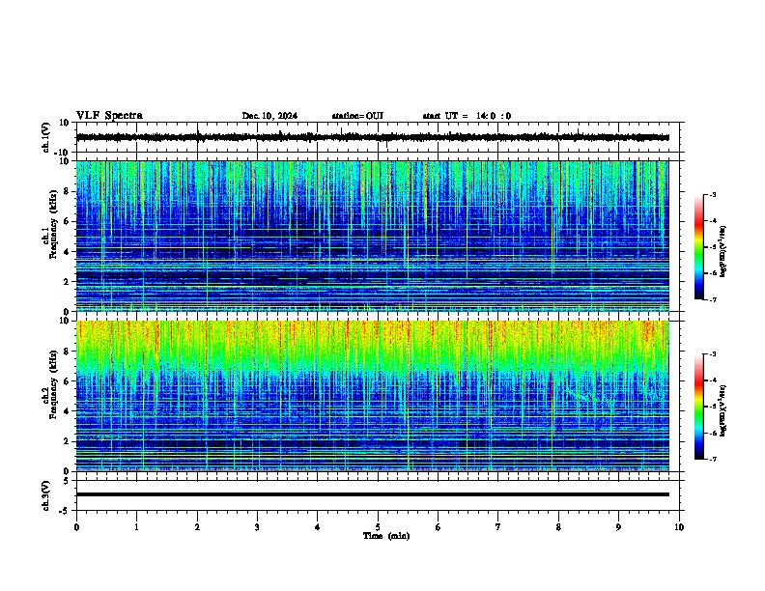Select the date label "Dec. 10, 2024"
765x591 pixels.
(269, 116)
